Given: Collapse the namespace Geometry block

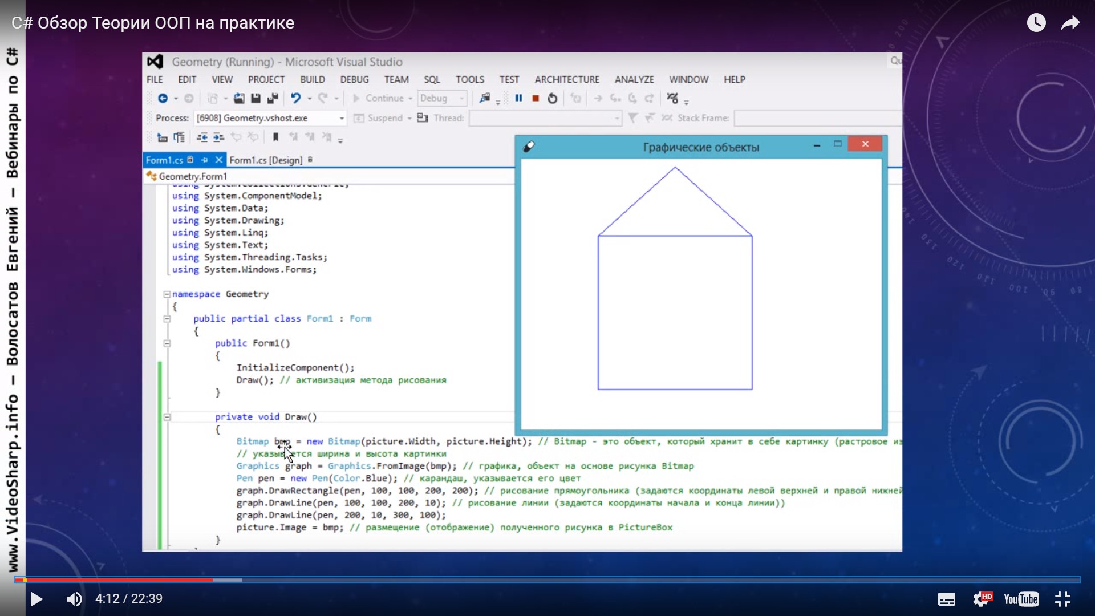Looking at the screenshot, I should [167, 294].
